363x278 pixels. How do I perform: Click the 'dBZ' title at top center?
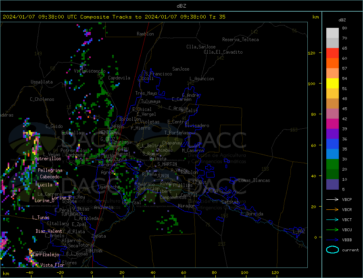[181, 6]
